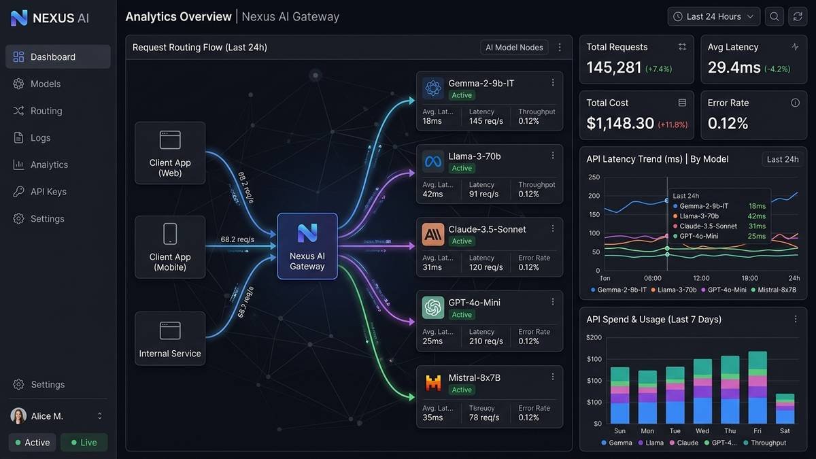This screenshot has width=816, height=459.
Task: Expand the Alice M. account switcher
Action: click(100, 415)
